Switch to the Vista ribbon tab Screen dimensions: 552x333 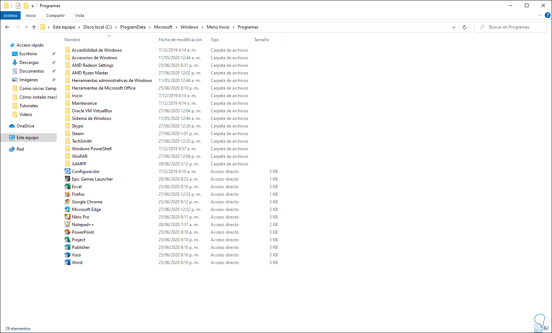coord(79,16)
